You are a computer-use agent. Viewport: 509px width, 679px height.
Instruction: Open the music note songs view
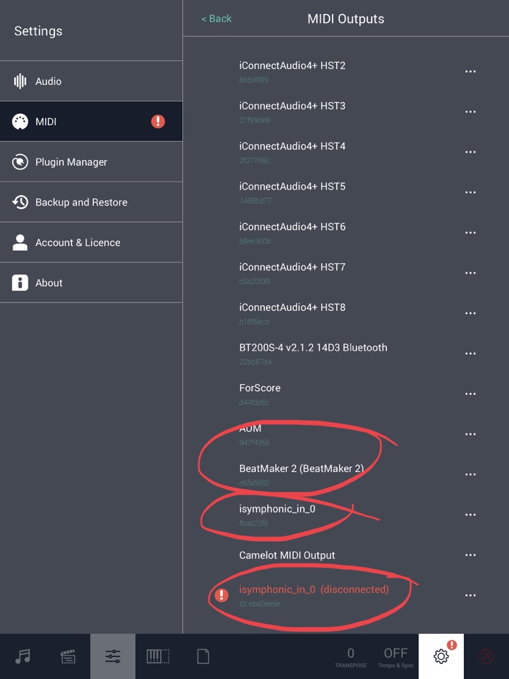(23, 656)
